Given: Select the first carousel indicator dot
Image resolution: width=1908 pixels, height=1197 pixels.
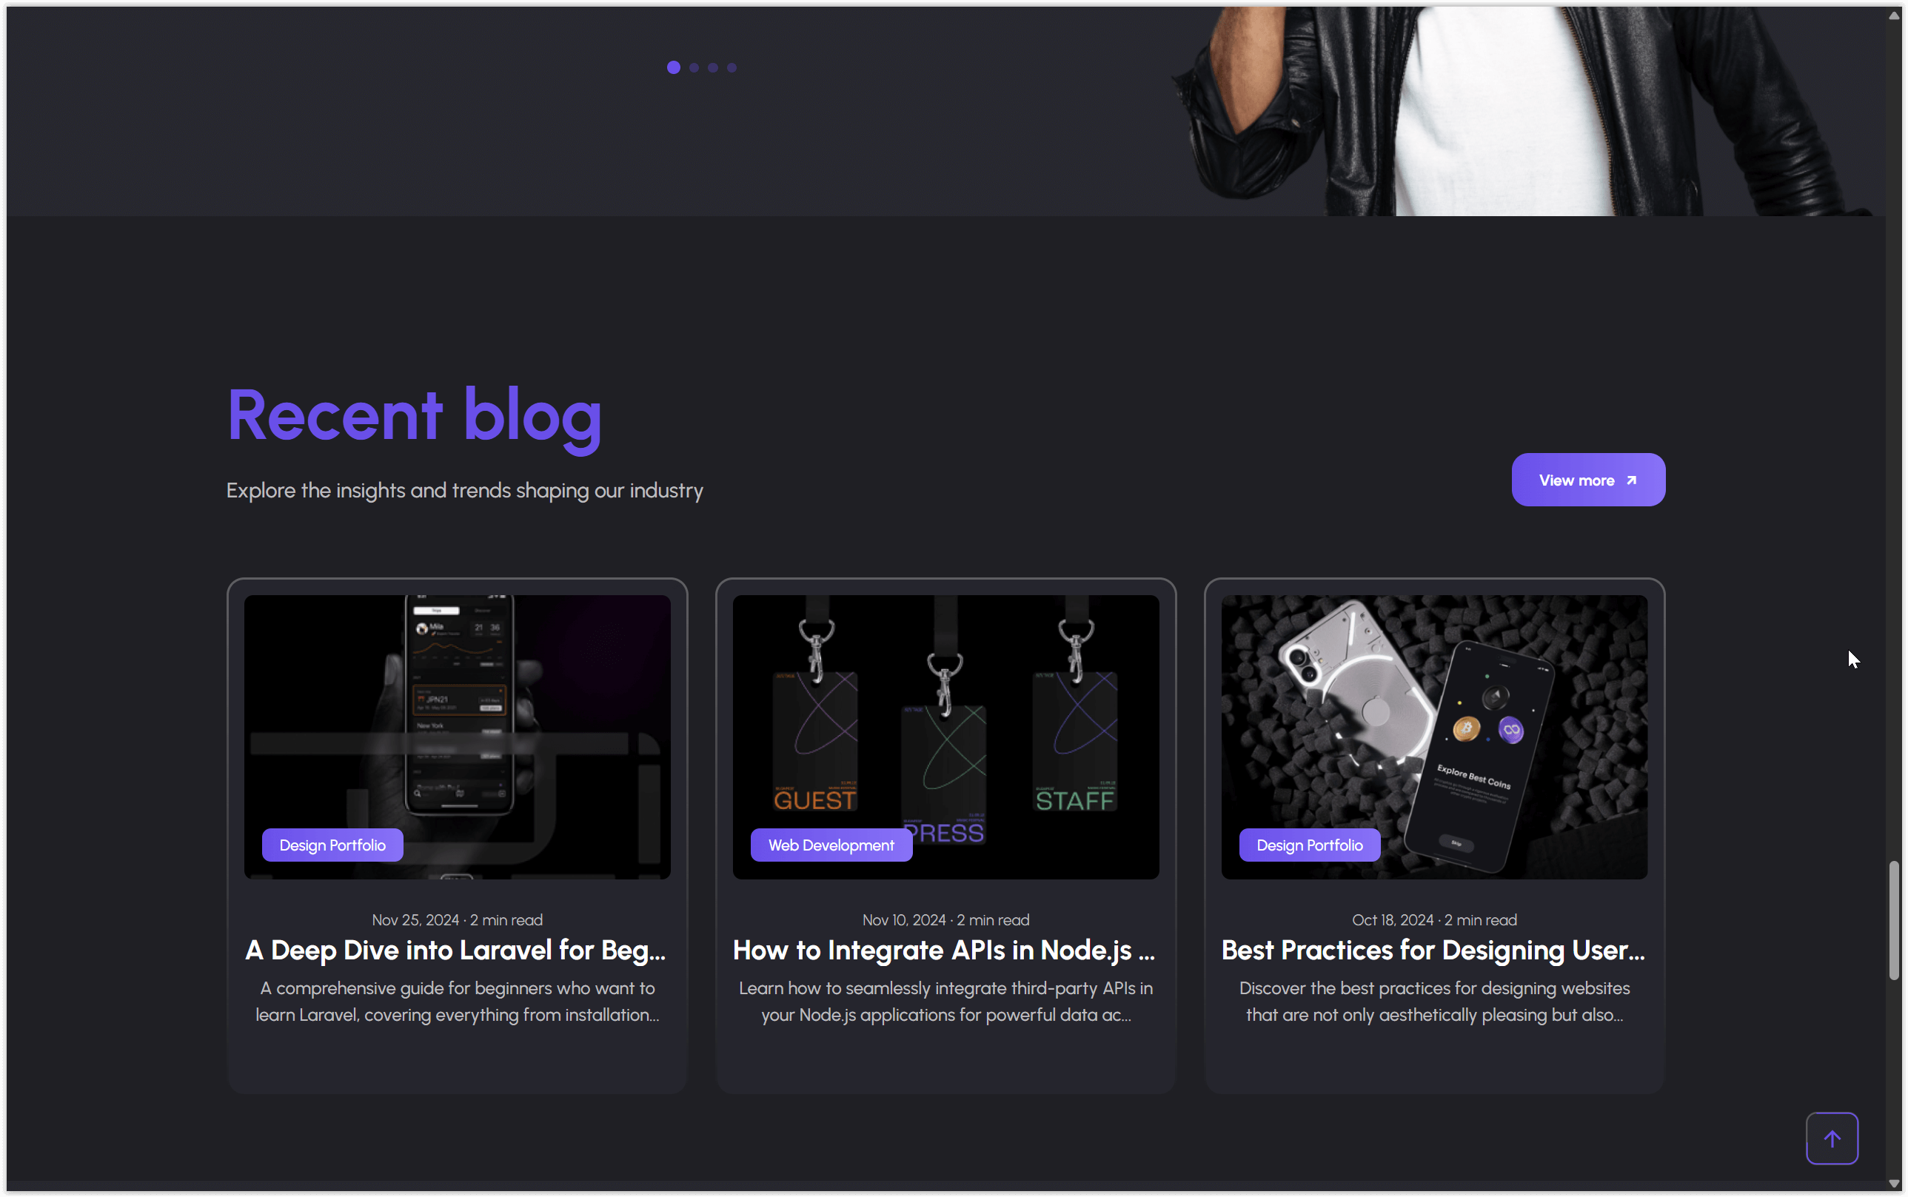Looking at the screenshot, I should 672,67.
